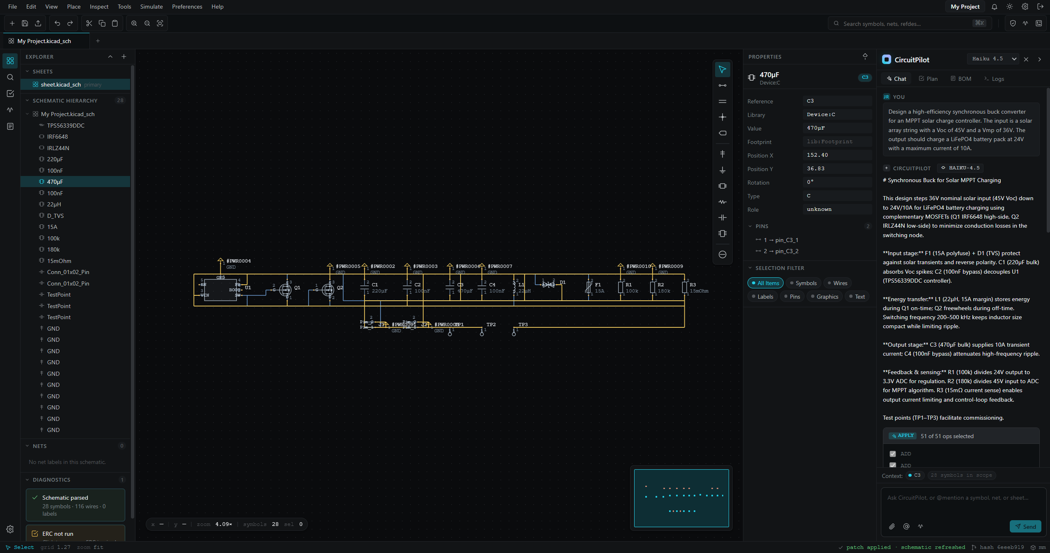This screenshot has height=553, width=1050.
Task: Open the shield check icon in top bar
Action: click(x=1013, y=23)
